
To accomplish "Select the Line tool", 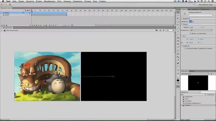I will (x=178, y=35).
